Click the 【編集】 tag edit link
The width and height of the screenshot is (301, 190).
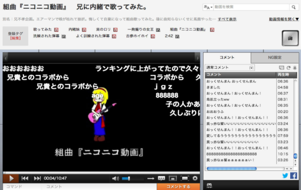[15, 38]
